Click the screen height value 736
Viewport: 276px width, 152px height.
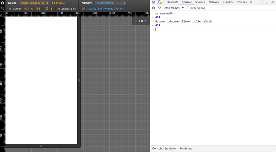click(38, 9)
